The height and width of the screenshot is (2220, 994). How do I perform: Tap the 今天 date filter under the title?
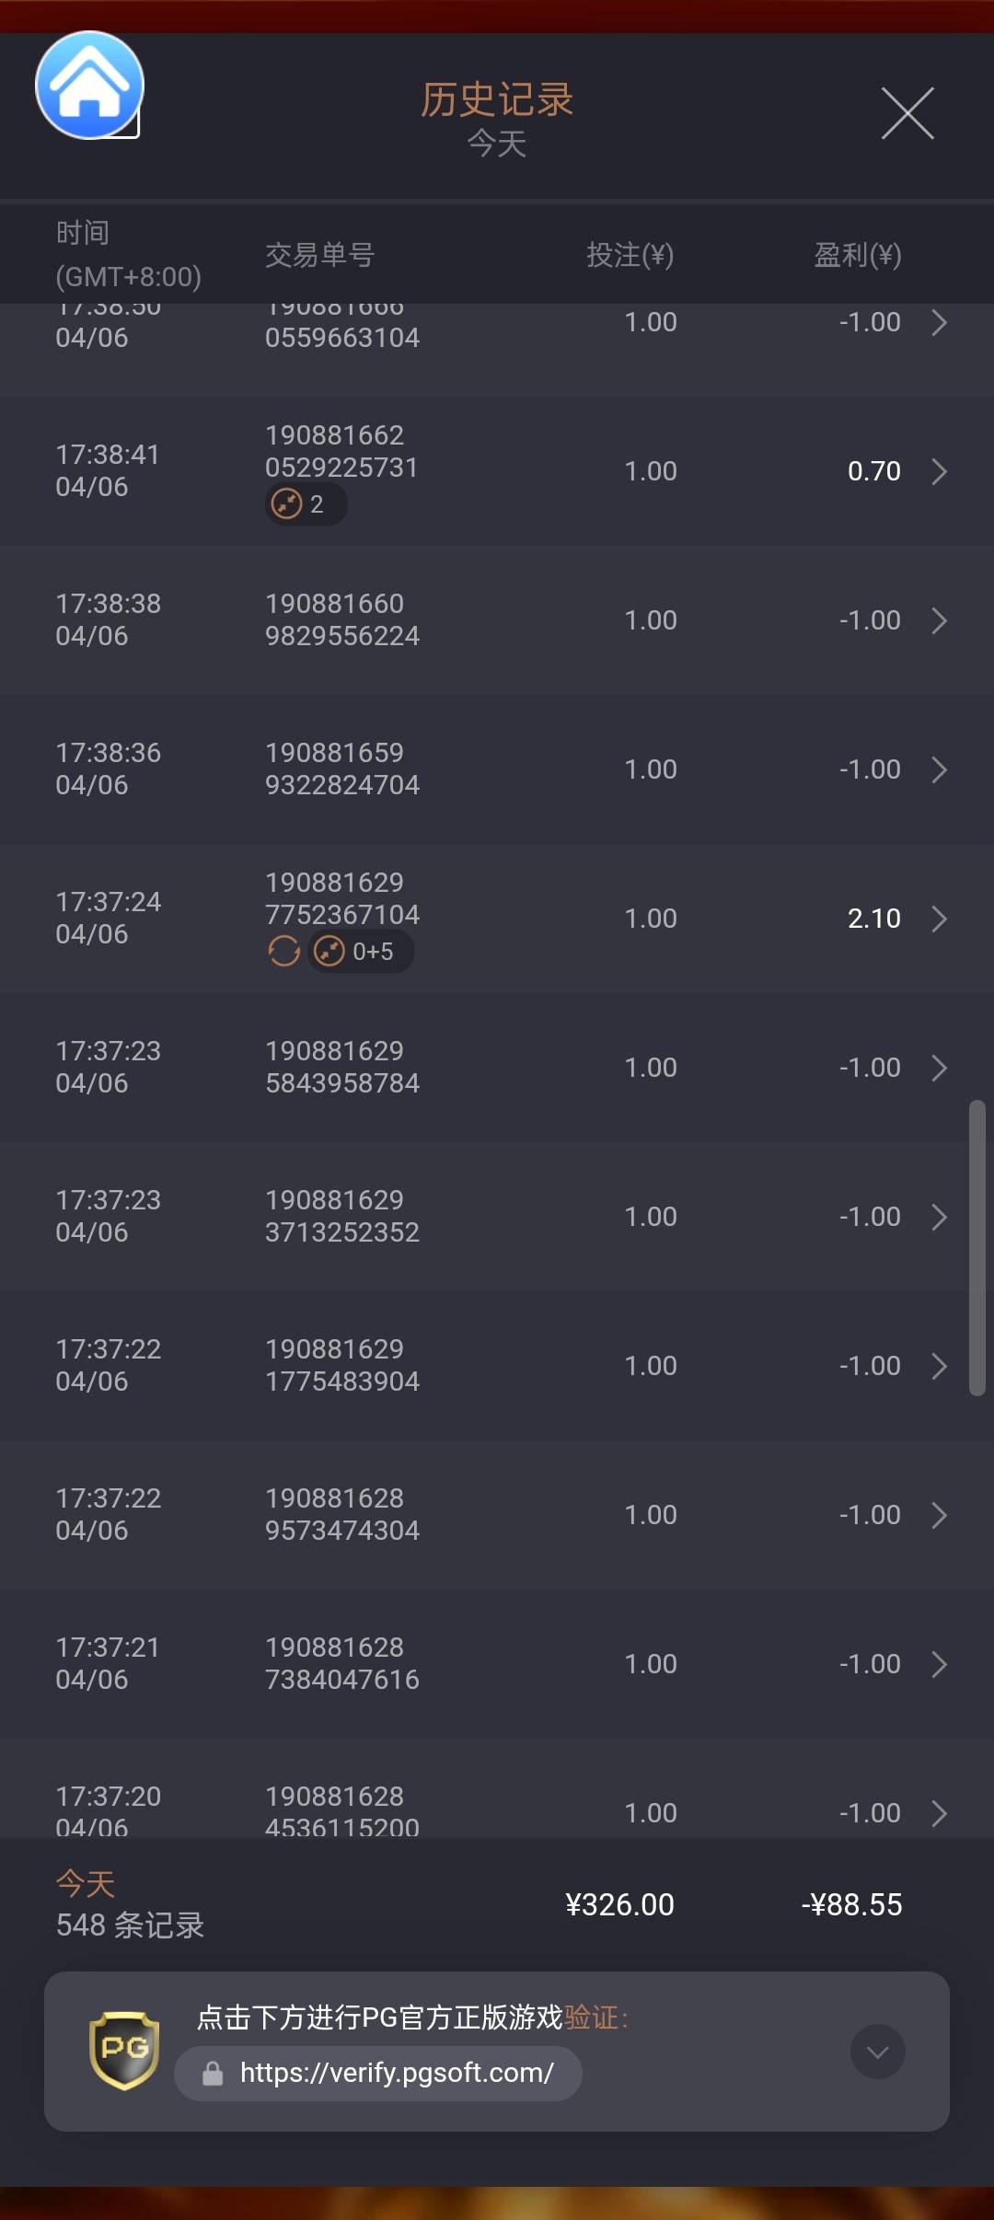tap(497, 145)
